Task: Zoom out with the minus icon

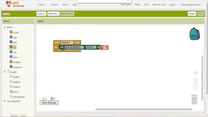Action: pyautogui.click(x=196, y=87)
